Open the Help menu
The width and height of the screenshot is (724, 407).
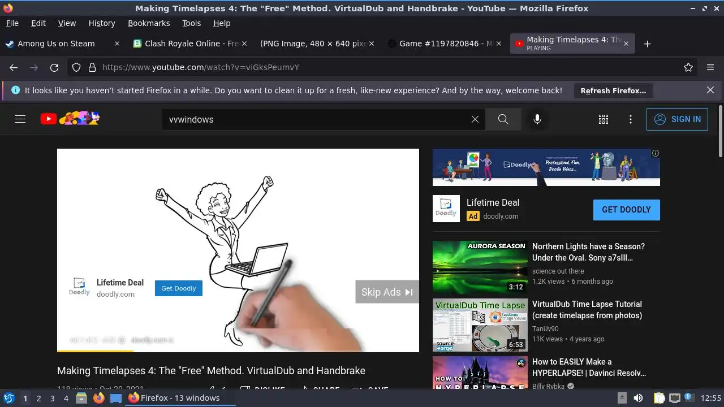click(222, 23)
